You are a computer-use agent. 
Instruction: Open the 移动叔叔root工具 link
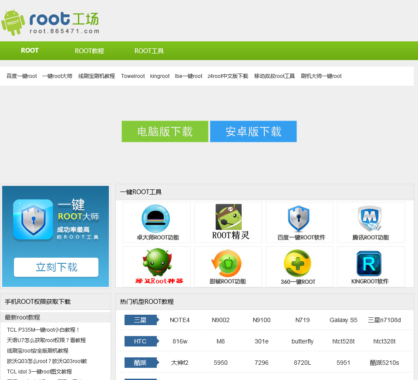pyautogui.click(x=274, y=76)
